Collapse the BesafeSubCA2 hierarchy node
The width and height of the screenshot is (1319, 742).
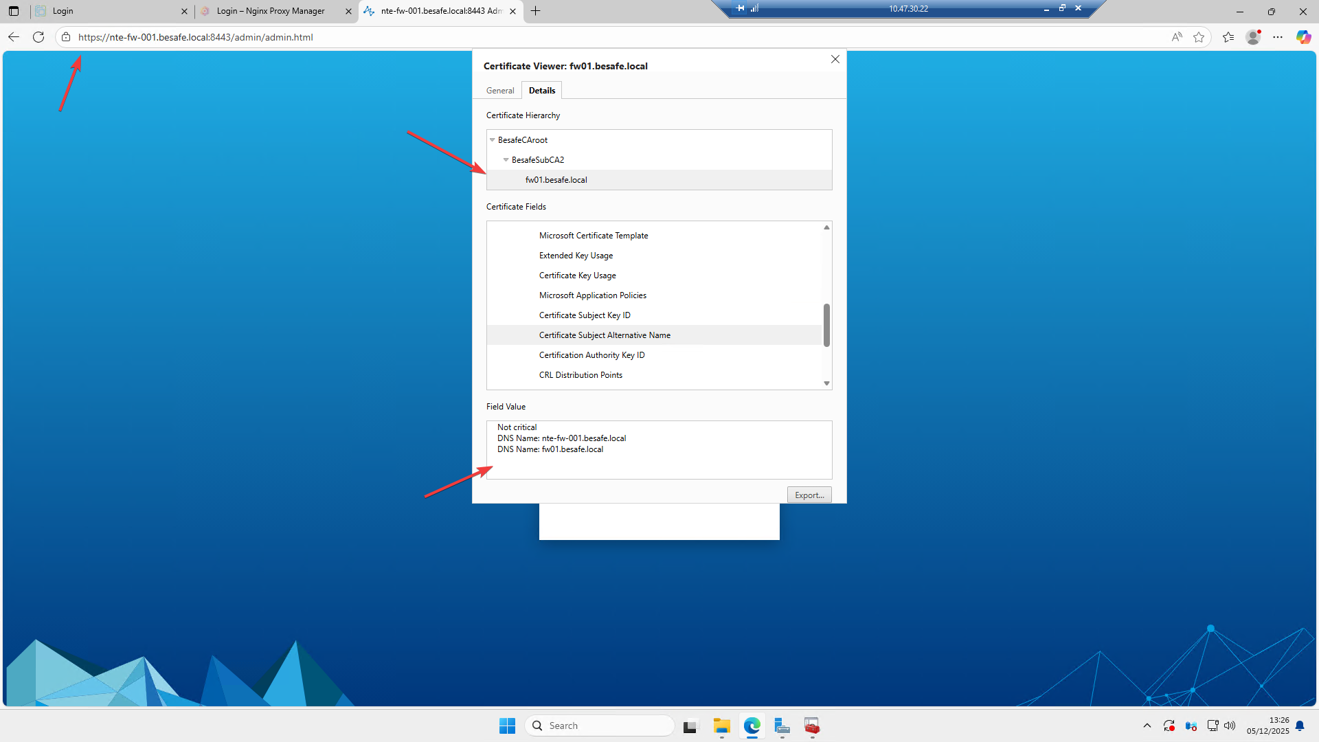point(506,160)
